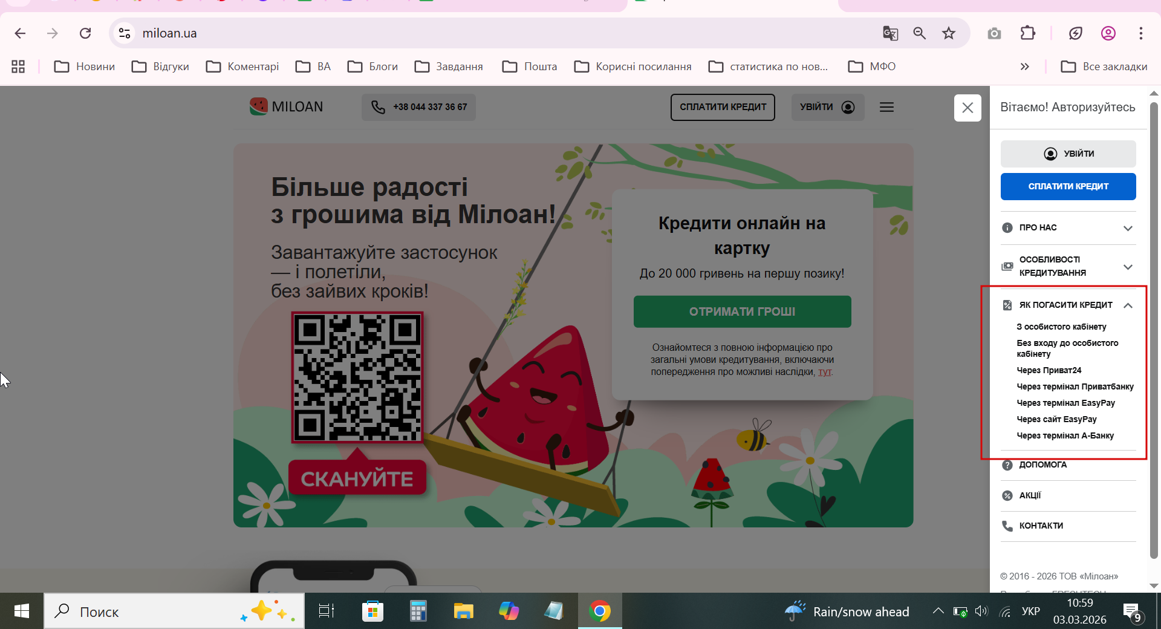Open Через сайт EasyPay link

(1056, 419)
